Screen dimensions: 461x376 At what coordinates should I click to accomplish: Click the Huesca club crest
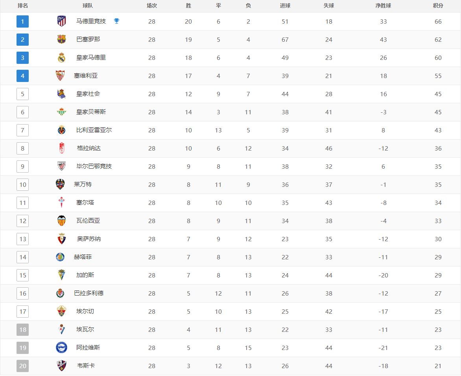pyautogui.click(x=61, y=366)
